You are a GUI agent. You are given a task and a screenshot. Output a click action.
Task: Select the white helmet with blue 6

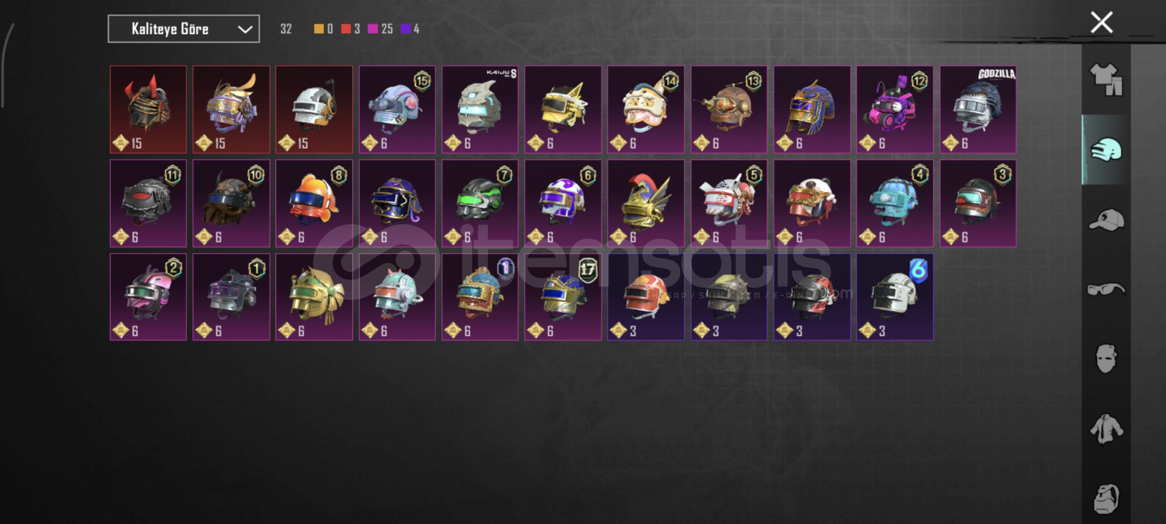click(895, 297)
